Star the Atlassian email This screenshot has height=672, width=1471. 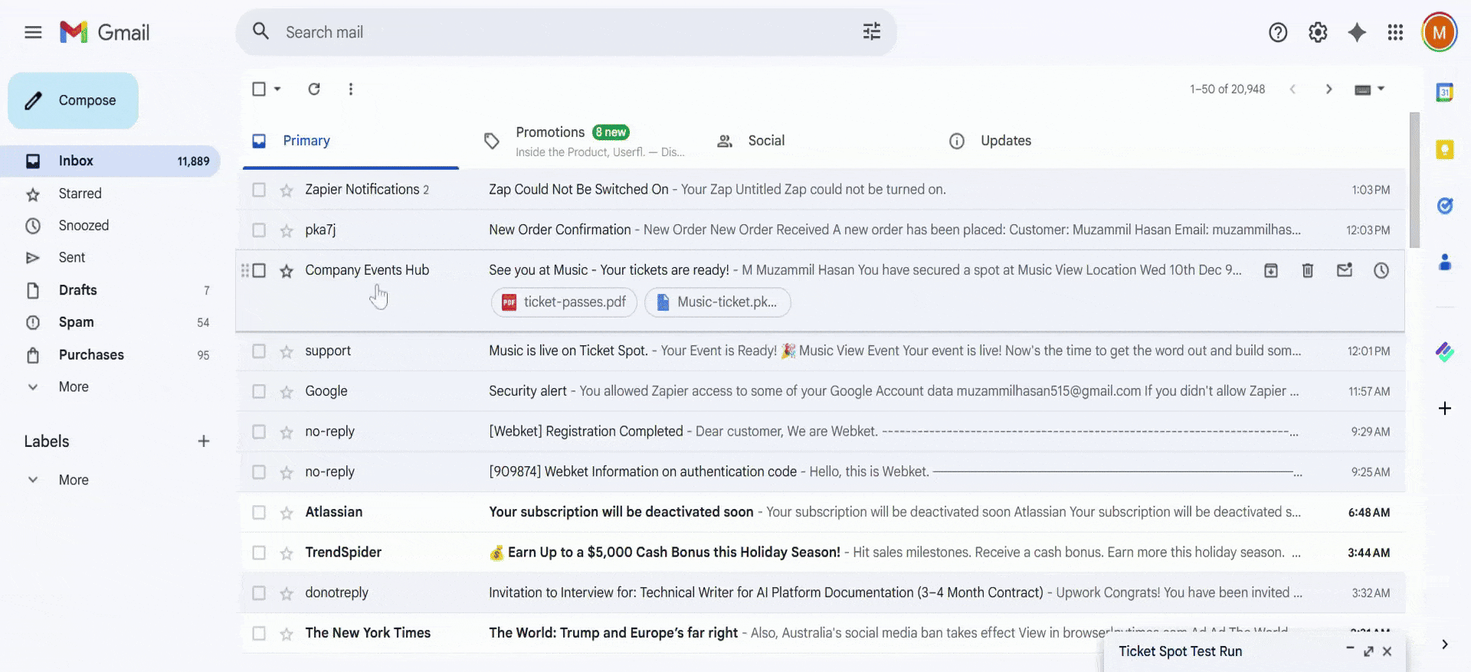pos(287,513)
